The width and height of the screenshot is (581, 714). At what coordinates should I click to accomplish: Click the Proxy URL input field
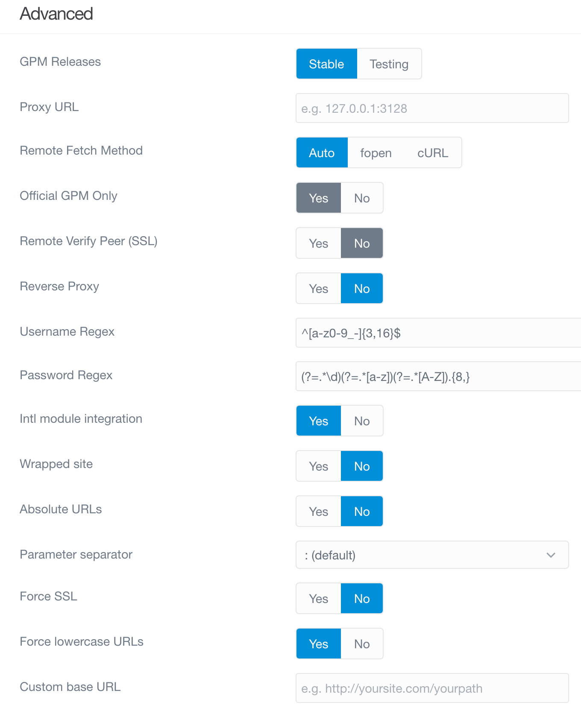tap(432, 108)
